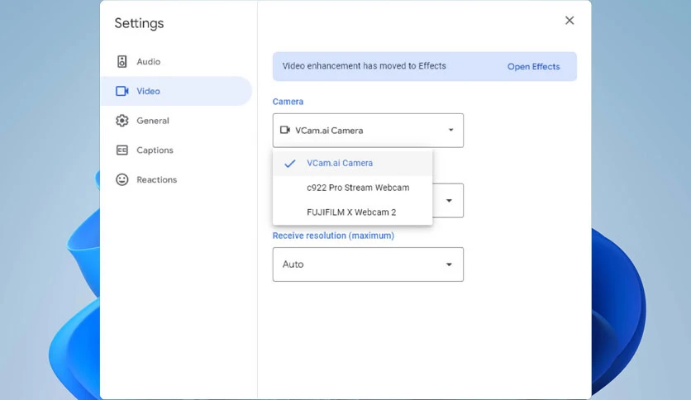Click the Camera section label

288,102
